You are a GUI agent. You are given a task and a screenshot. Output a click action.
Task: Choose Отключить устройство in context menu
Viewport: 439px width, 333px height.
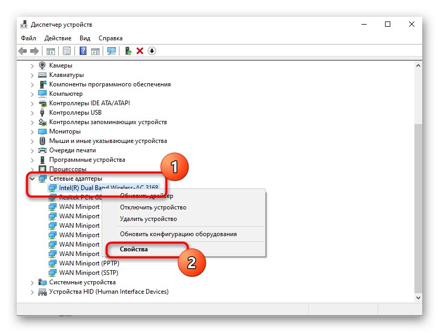[x=153, y=207]
